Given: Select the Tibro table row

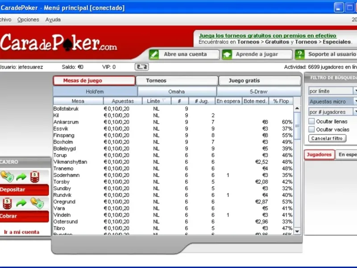Looking at the screenshot, I should (173, 228).
